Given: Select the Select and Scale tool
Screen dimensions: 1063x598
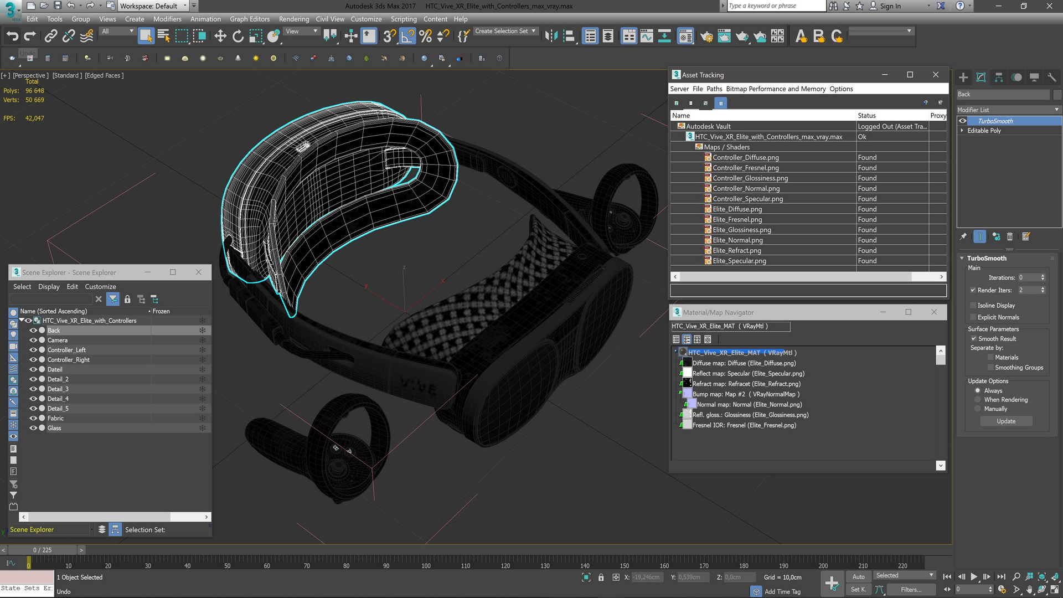Looking at the screenshot, I should click(256, 37).
